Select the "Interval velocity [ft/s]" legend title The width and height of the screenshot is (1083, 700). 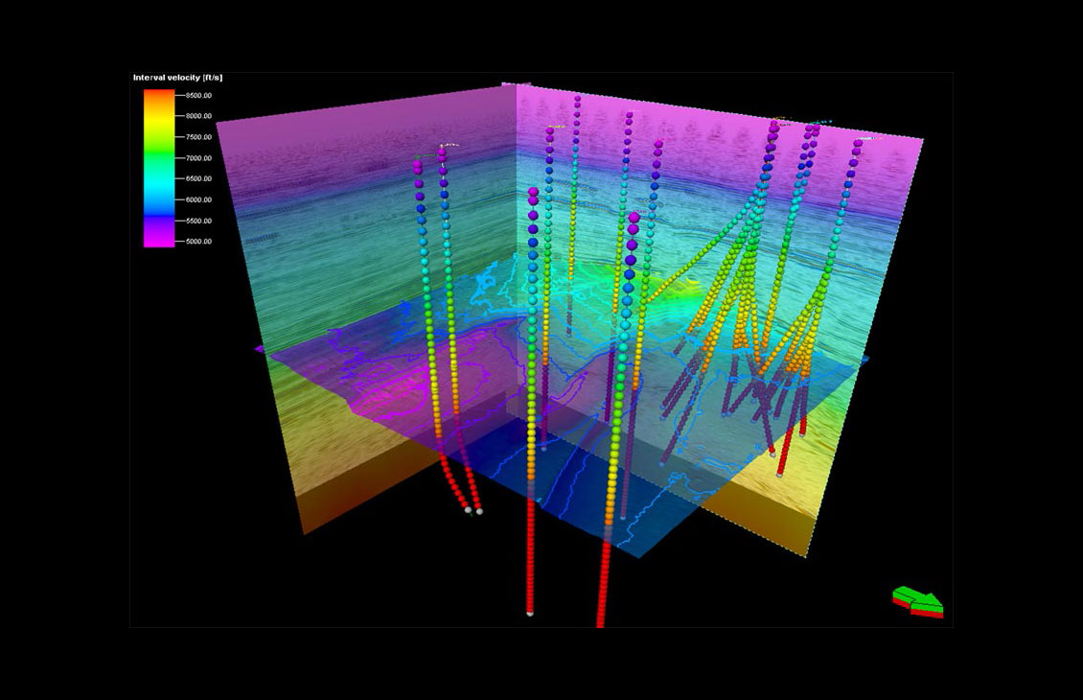177,77
